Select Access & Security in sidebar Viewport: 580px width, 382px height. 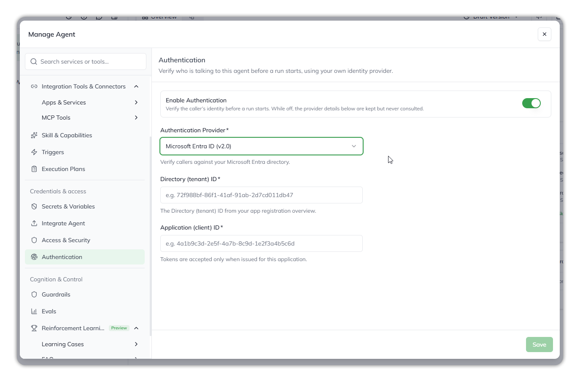85,240
